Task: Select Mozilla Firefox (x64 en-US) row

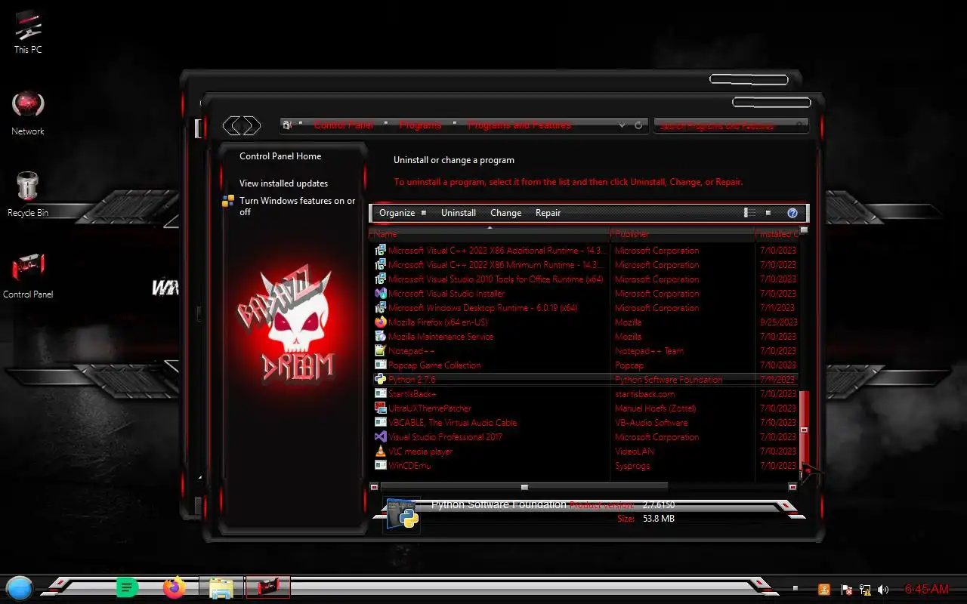Action: pos(585,322)
